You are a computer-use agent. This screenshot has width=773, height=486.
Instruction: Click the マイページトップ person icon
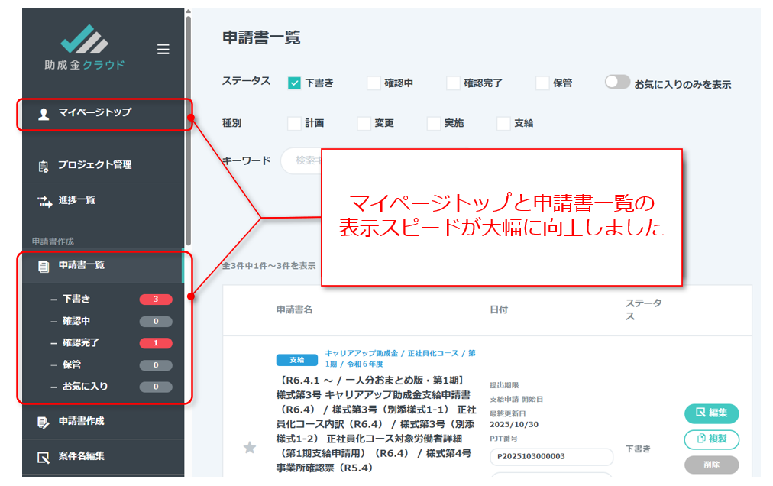point(44,114)
